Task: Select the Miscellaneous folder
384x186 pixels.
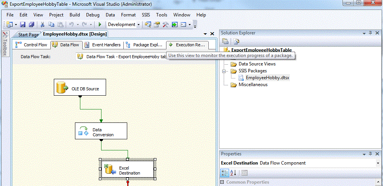Action: pyautogui.click(x=253, y=85)
